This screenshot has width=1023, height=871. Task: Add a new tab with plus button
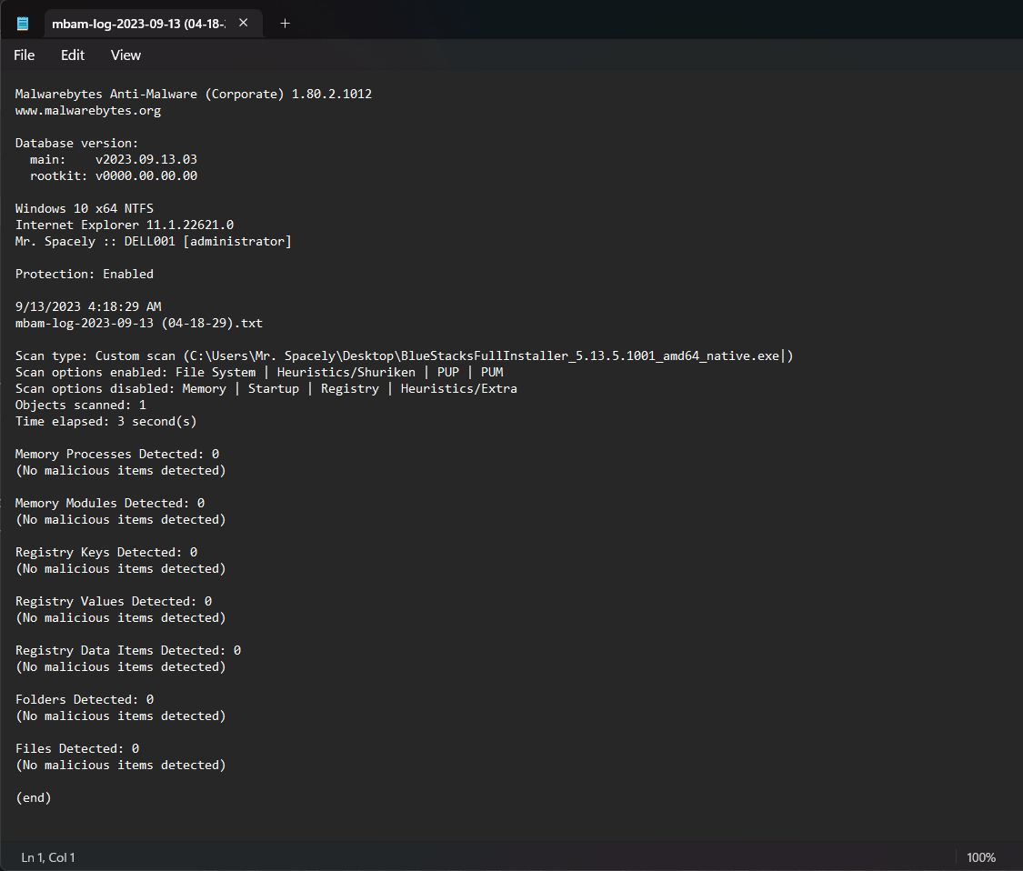286,24
